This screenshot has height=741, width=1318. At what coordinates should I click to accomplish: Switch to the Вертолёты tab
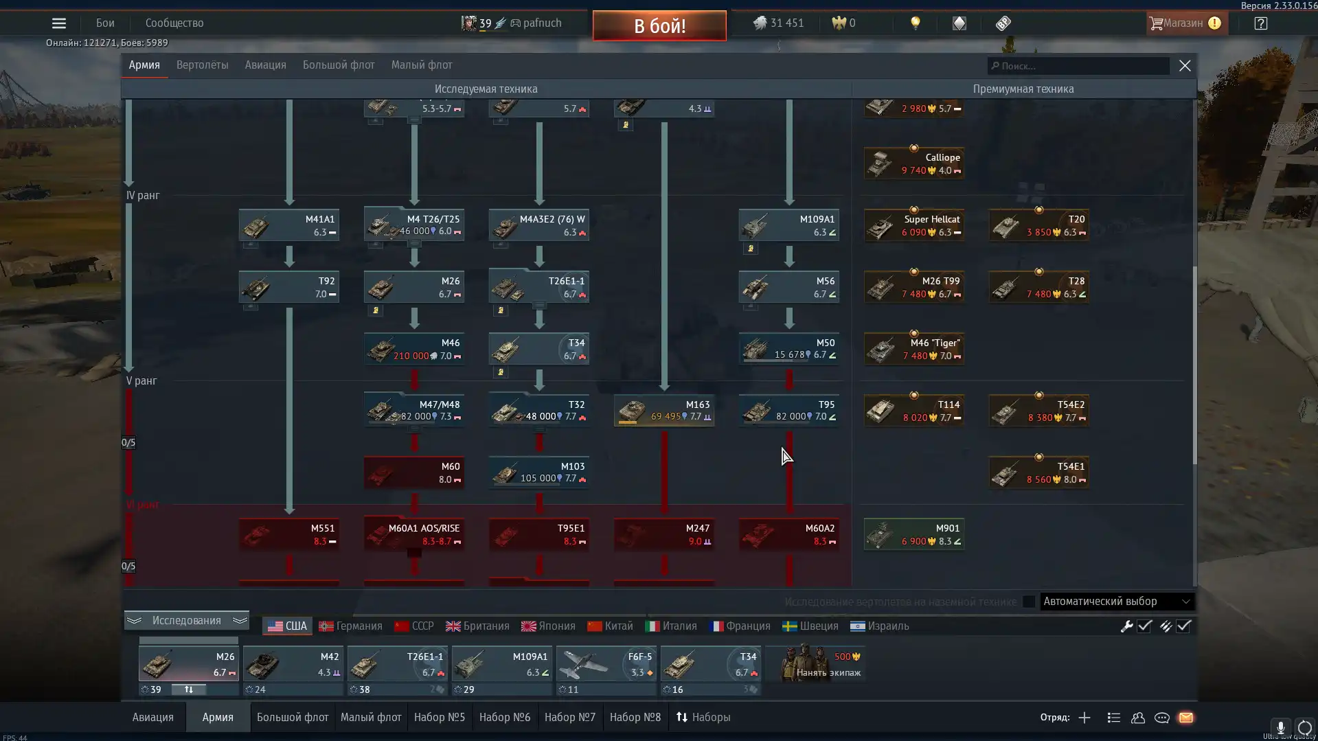(202, 65)
